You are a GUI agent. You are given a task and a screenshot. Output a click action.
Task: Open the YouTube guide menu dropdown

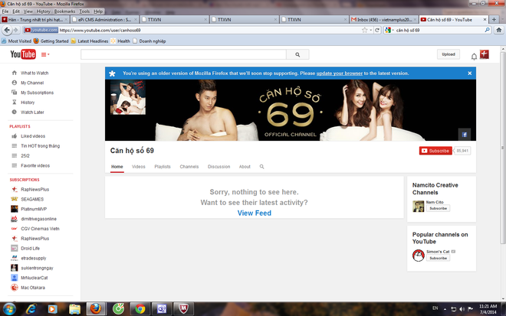[x=45, y=55]
